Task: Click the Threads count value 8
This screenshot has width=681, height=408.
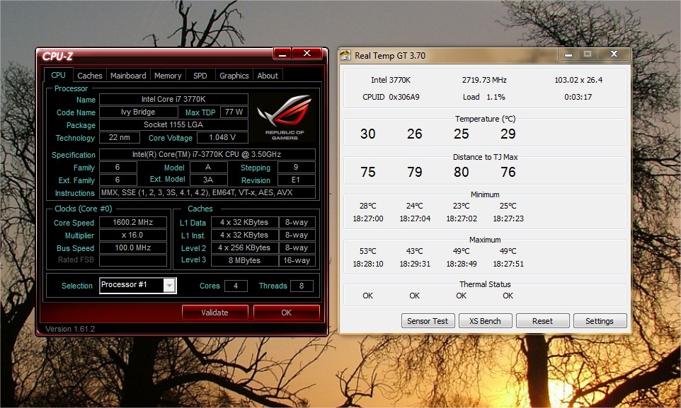Action: pos(302,286)
